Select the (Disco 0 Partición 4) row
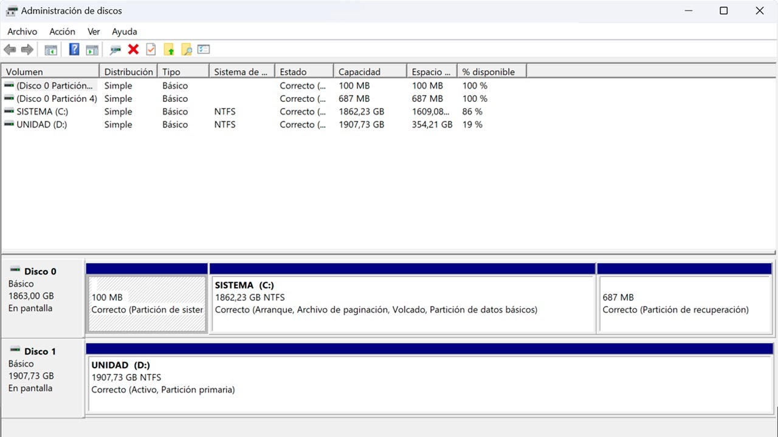778x437 pixels. pyautogui.click(x=264, y=98)
